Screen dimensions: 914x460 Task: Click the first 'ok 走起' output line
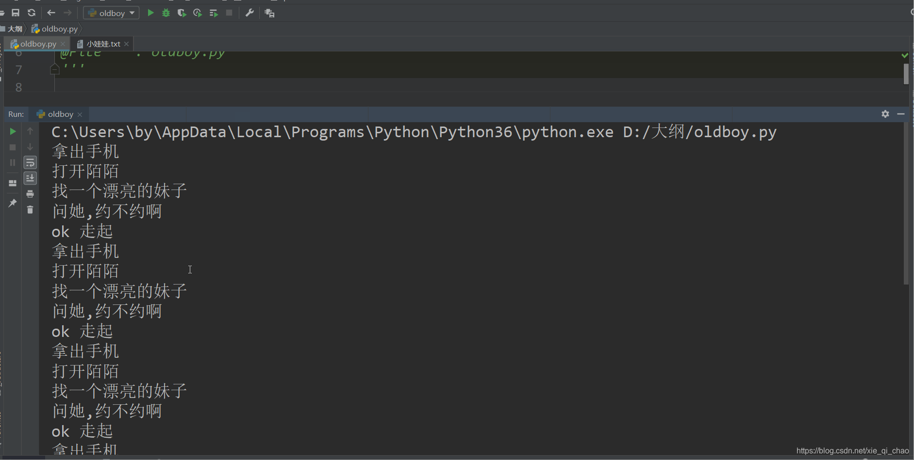click(x=82, y=231)
